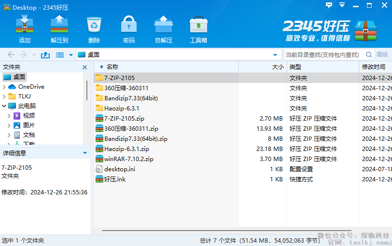Click the folder tree vertical scrollbar
392x246 pixels.
(87, 90)
